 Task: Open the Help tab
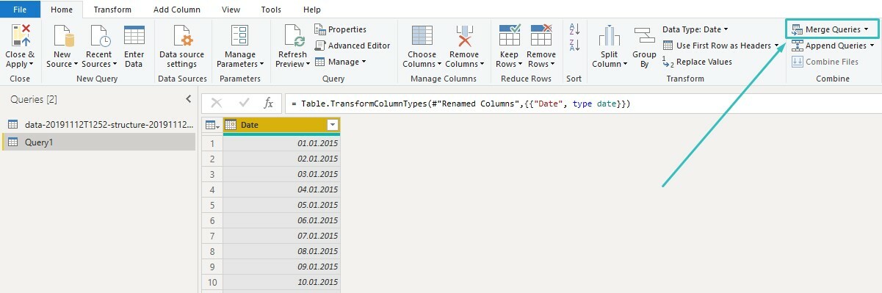click(x=311, y=10)
